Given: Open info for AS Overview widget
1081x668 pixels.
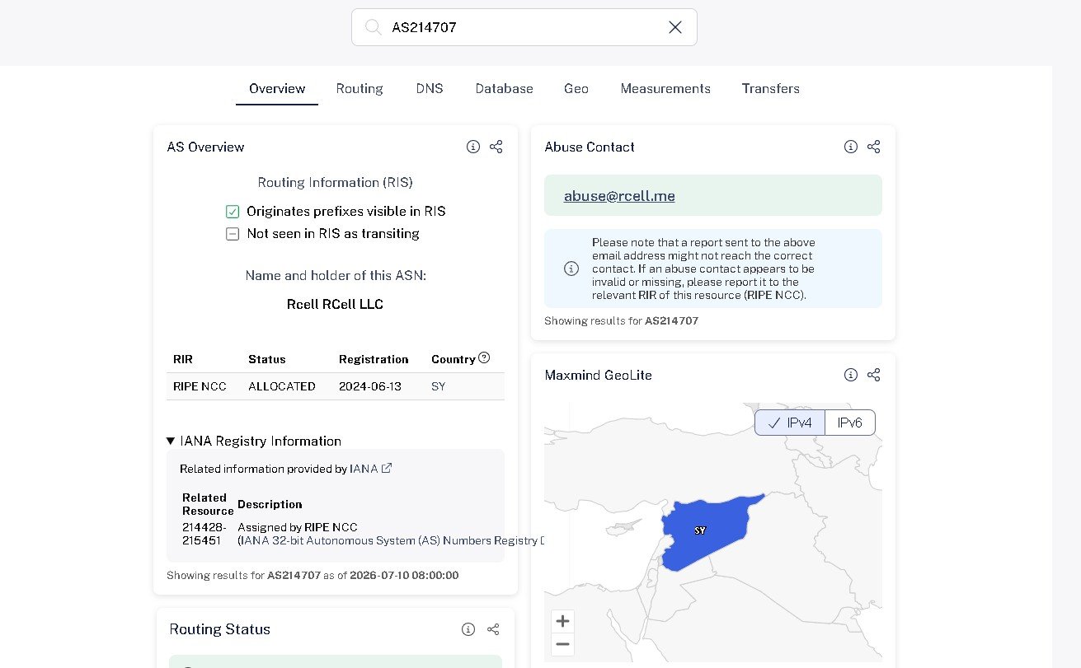Looking at the screenshot, I should point(473,147).
